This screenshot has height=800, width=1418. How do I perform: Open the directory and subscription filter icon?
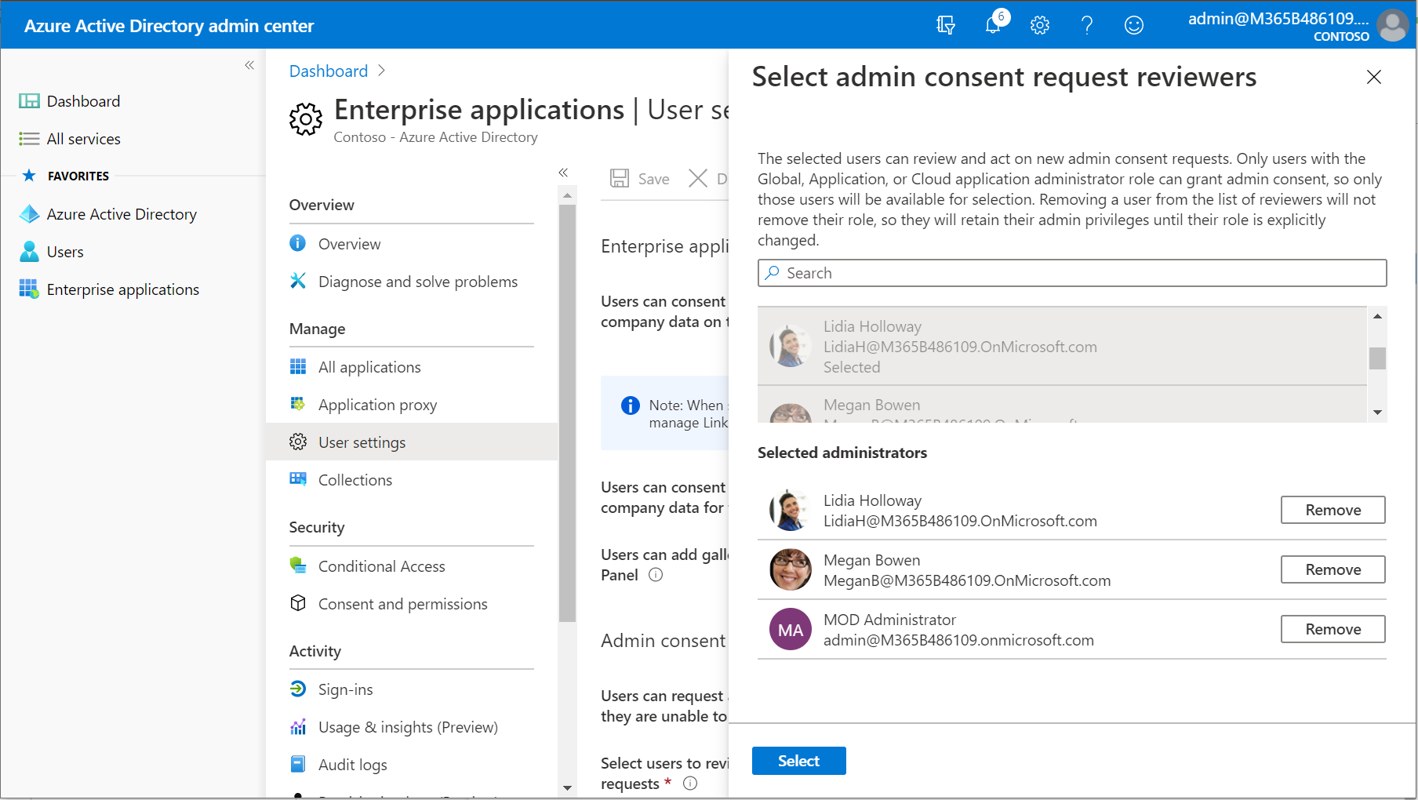[946, 25]
